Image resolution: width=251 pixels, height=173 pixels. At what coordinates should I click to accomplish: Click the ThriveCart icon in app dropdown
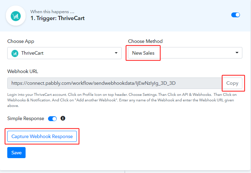[x=15, y=53]
